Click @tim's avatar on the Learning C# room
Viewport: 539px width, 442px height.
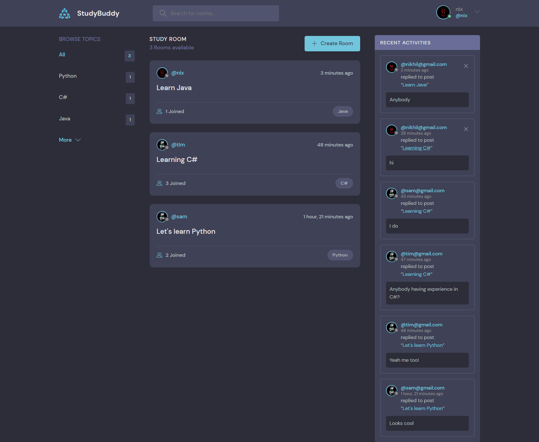pyautogui.click(x=162, y=145)
